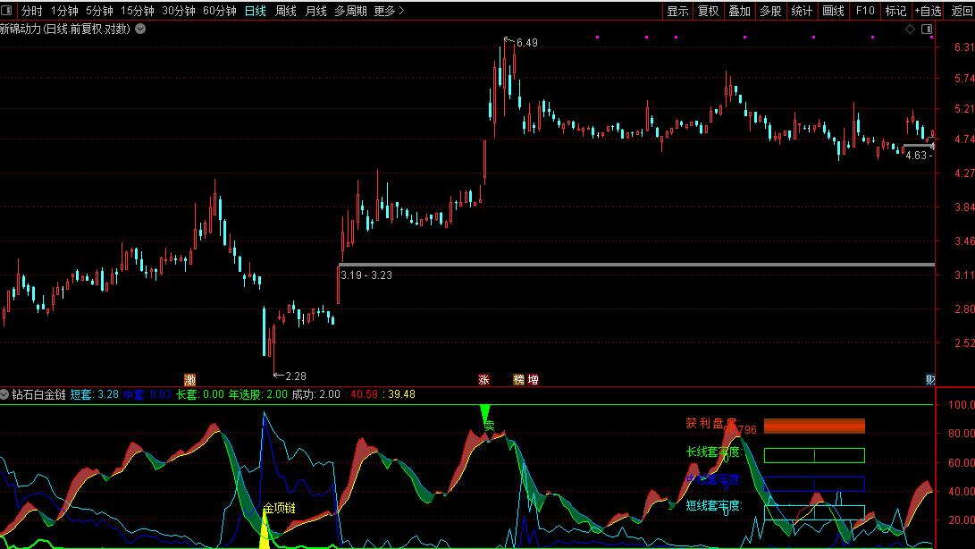Click the 统计 statistics button
Image resolution: width=975 pixels, height=549 pixels.
(x=802, y=11)
